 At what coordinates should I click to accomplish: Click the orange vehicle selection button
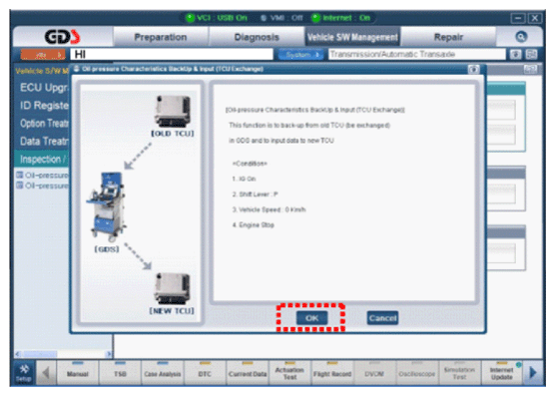click(x=43, y=55)
